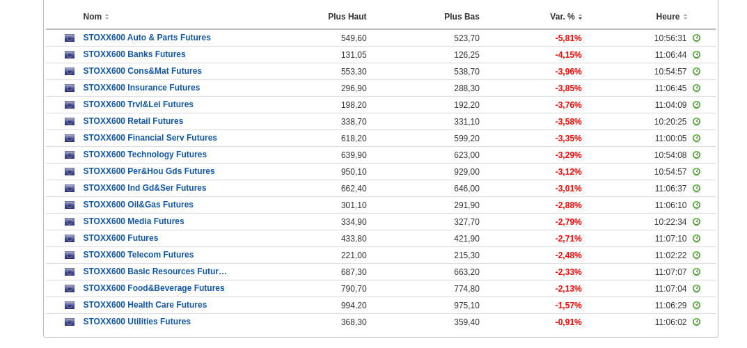
Task: Click the EU flag beside Health Care Futures
Action: click(70, 306)
